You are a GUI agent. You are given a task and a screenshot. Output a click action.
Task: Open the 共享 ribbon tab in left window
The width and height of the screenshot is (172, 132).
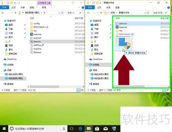pyautogui.click(x=23, y=8)
